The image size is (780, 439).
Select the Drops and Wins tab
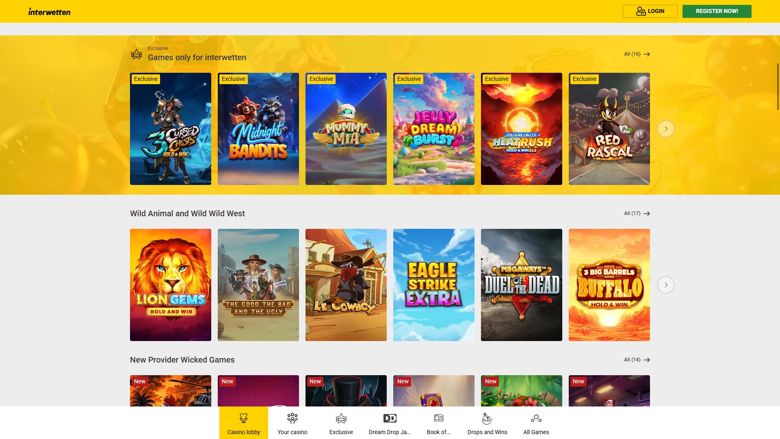tap(487, 423)
